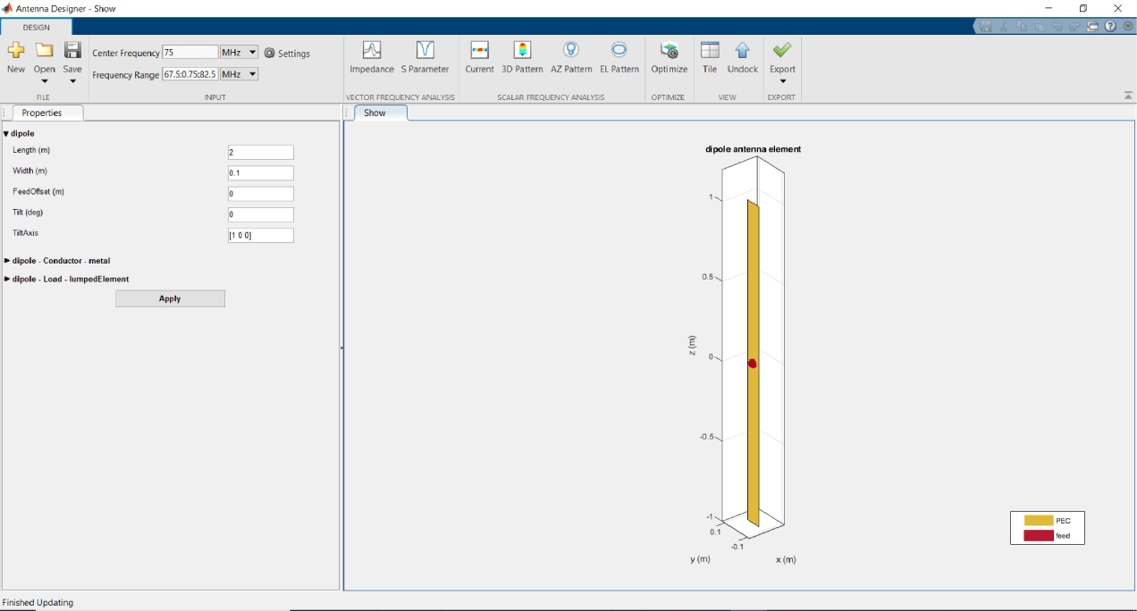
Task: Open the frequency range units dropdown
Action: (x=239, y=74)
